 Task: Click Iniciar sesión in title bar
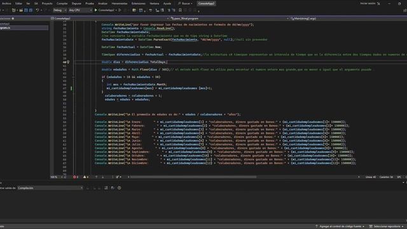point(368,4)
